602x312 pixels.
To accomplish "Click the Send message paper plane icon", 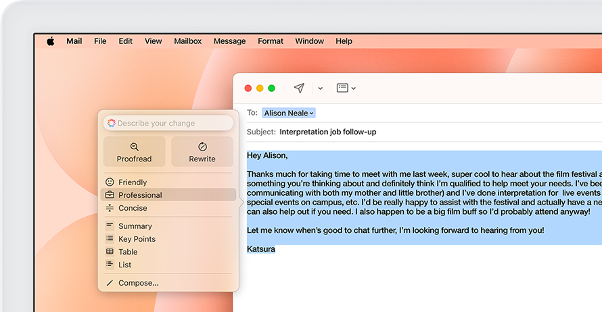I will tap(299, 88).
